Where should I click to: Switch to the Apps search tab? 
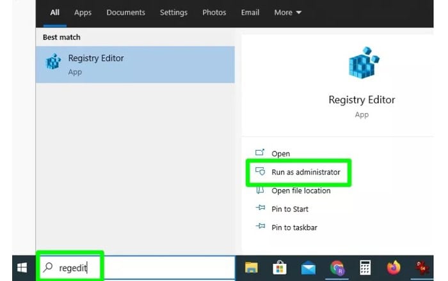point(83,13)
